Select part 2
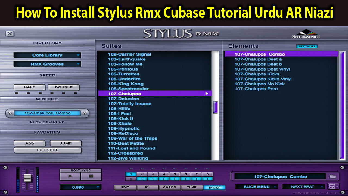This screenshot has height=196, width=348. pos(142,174)
